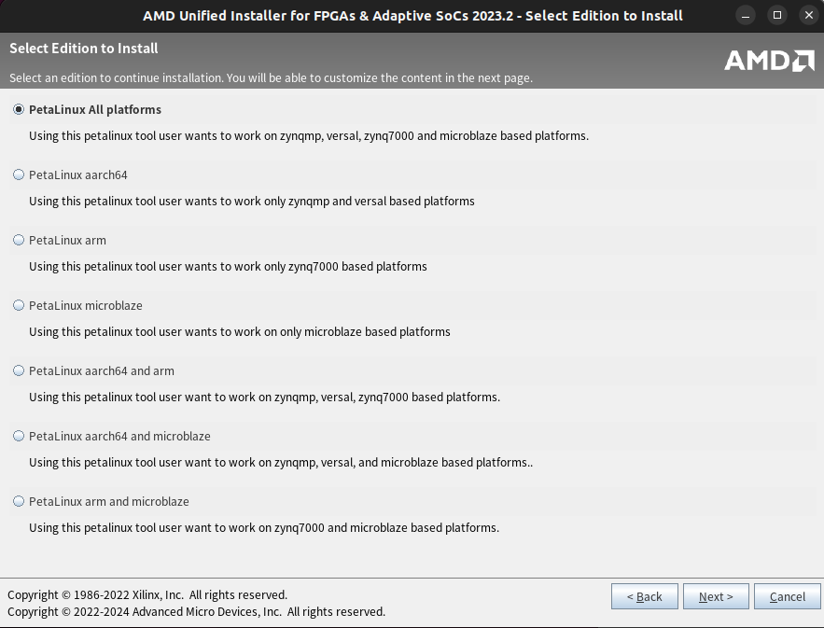The width and height of the screenshot is (824, 628).
Task: Proceed with the Next button
Action: (x=716, y=596)
